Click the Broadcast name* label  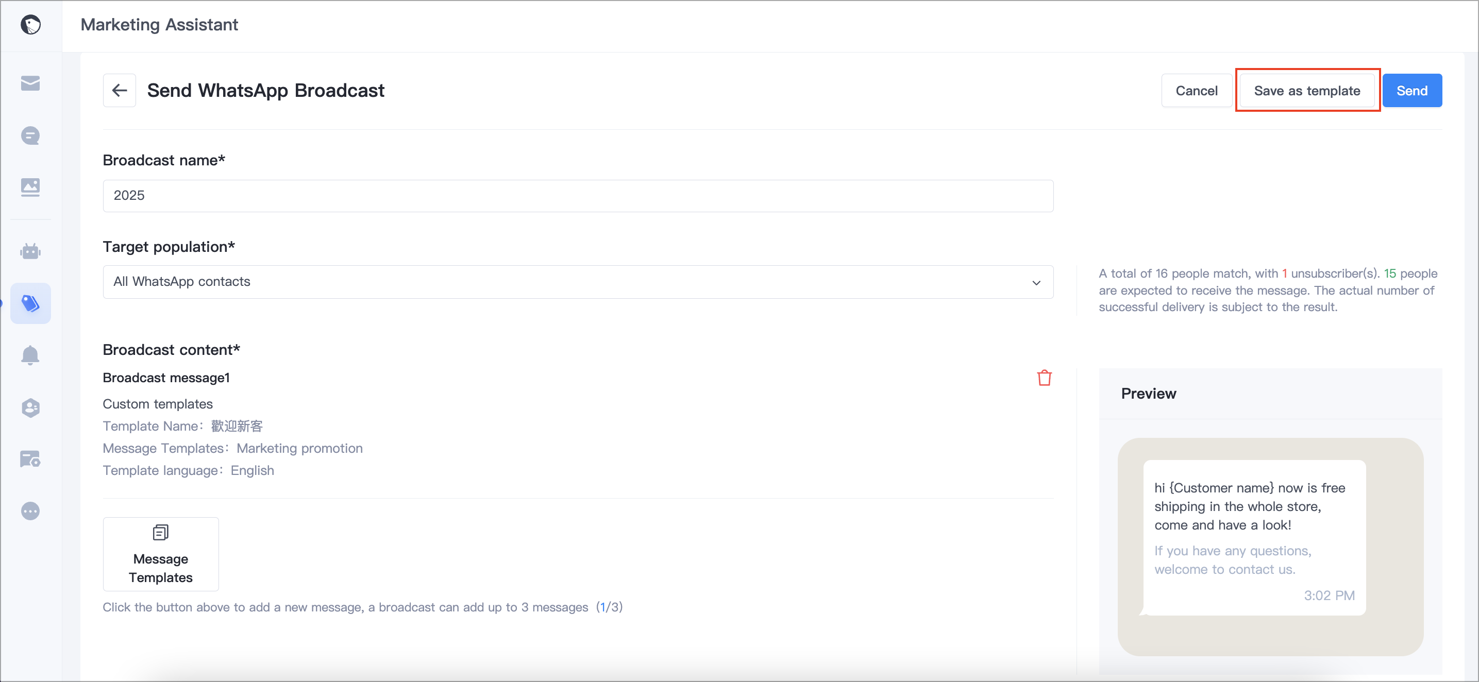click(x=164, y=160)
